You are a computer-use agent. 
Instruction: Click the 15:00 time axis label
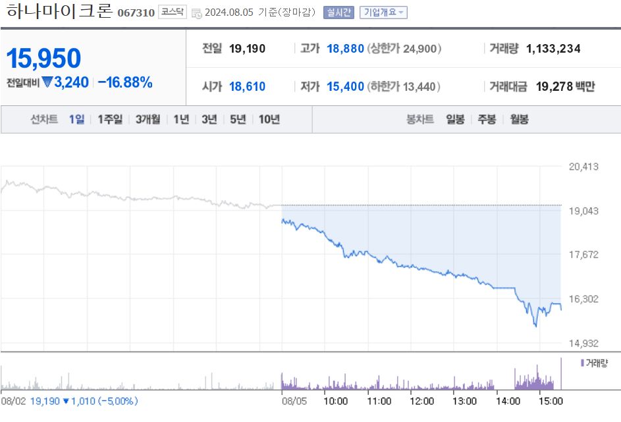[x=551, y=401]
